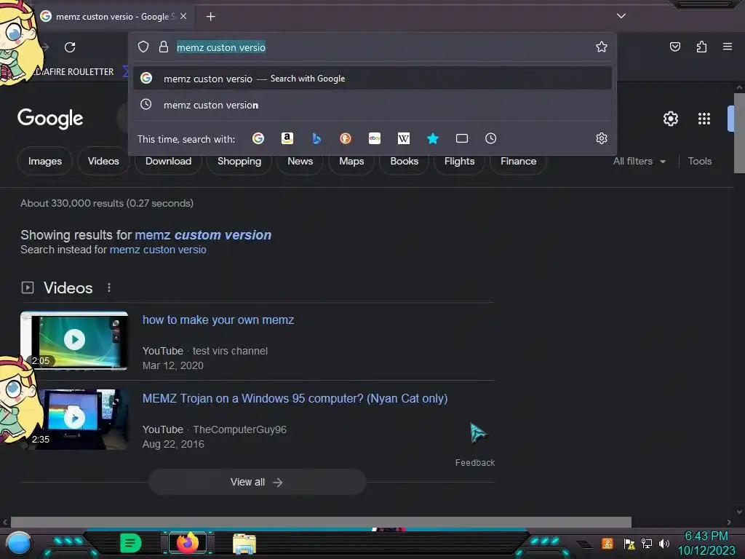Filter results by Images
This screenshot has height=559, width=745.
pyautogui.click(x=45, y=161)
